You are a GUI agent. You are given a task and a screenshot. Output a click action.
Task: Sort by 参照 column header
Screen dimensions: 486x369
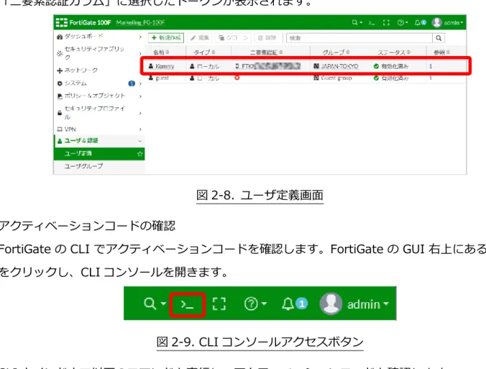point(441,53)
